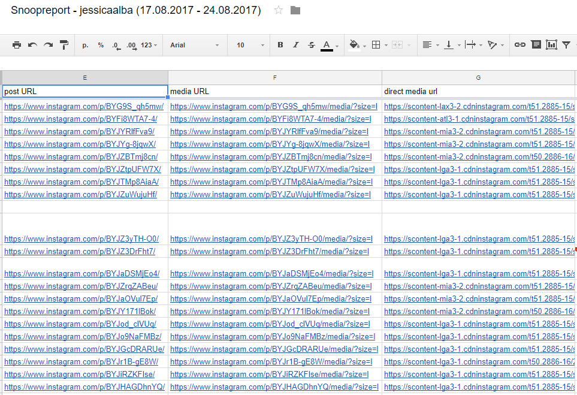Open media link BYJZtpUFW7X/media/?size=l

[272, 170]
